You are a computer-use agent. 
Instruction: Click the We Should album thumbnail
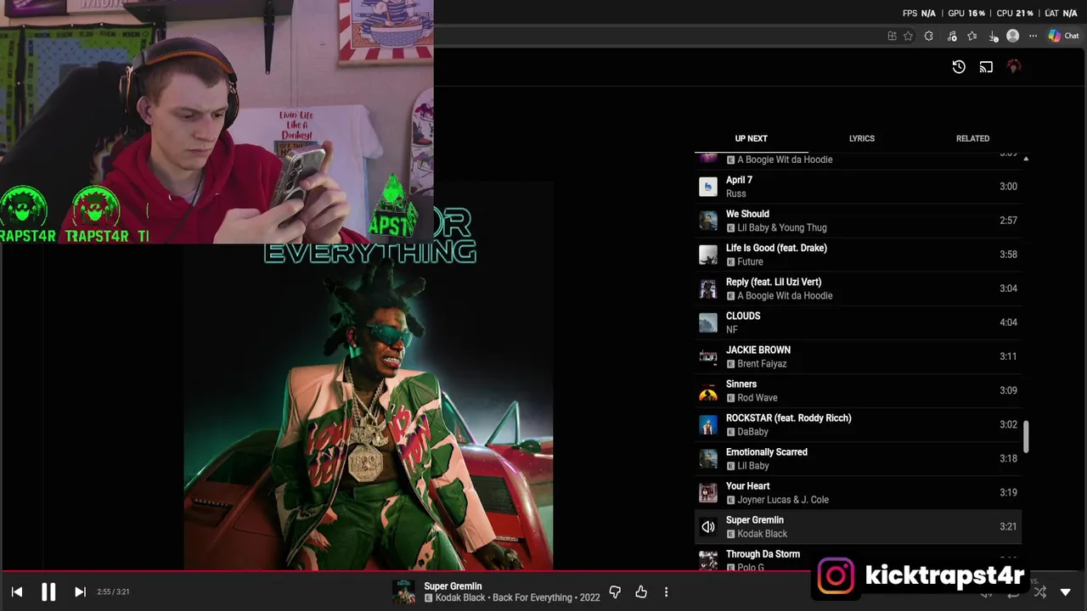[707, 221]
